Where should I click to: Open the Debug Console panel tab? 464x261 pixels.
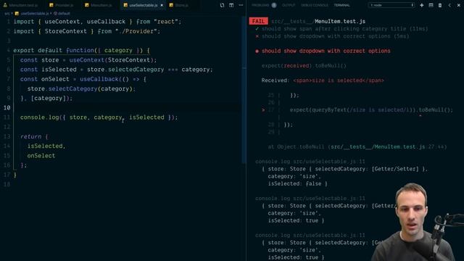pyautogui.click(x=314, y=5)
